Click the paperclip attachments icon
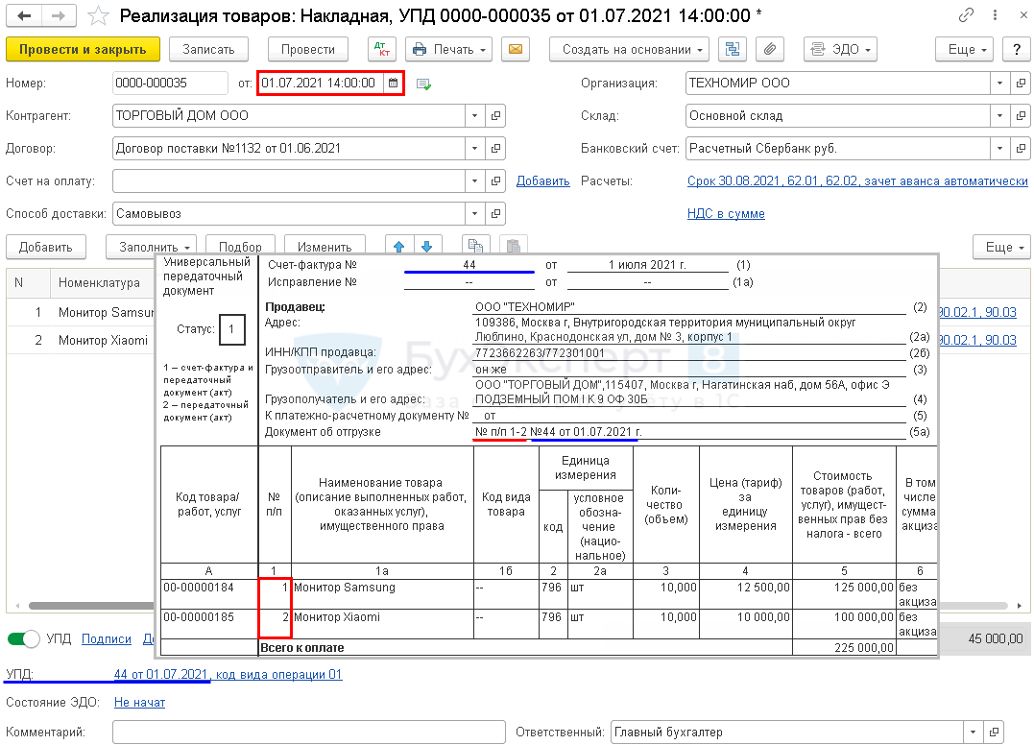The height and width of the screenshot is (745, 1034). [770, 50]
